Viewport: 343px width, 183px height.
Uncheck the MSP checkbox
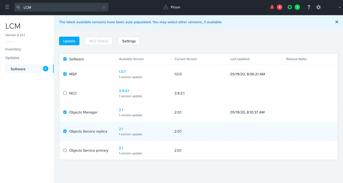pos(65,74)
